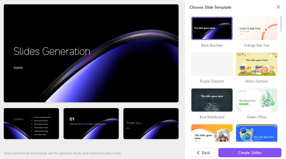286x159 pixels.
Task: Click the Blue Blackboard label text
Action: (212, 117)
